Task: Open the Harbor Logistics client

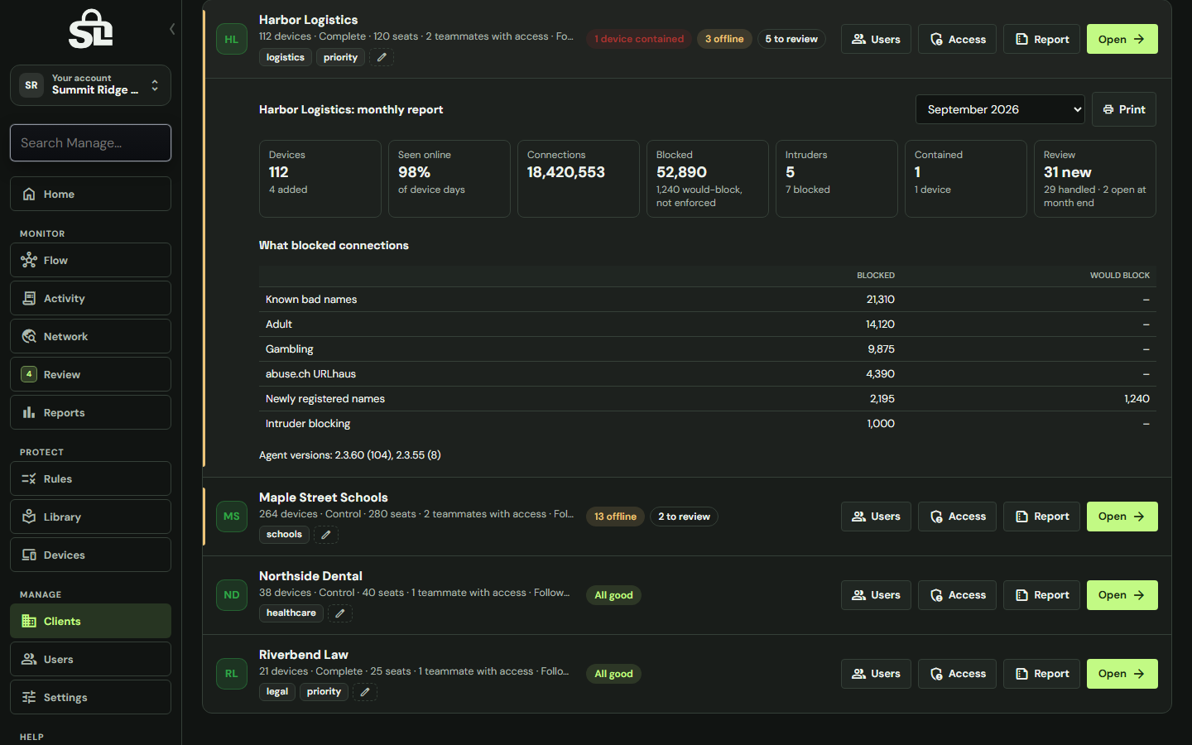Action: pos(1122,39)
